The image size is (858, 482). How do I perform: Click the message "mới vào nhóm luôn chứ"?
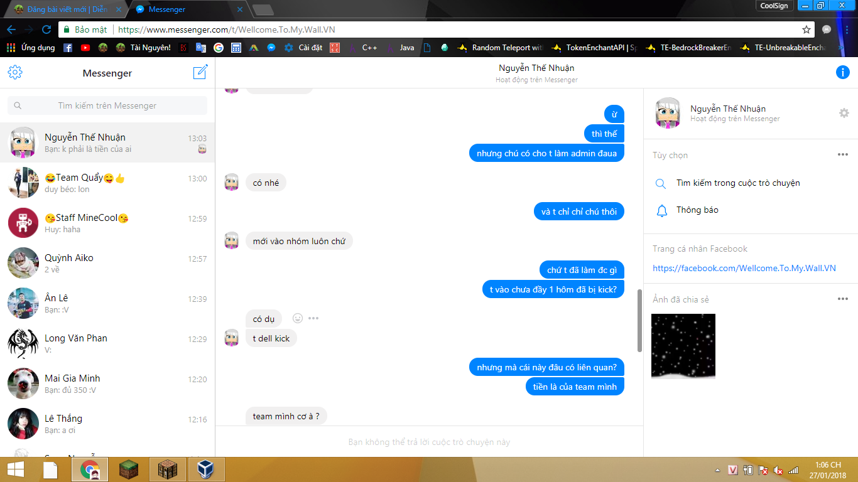click(299, 241)
